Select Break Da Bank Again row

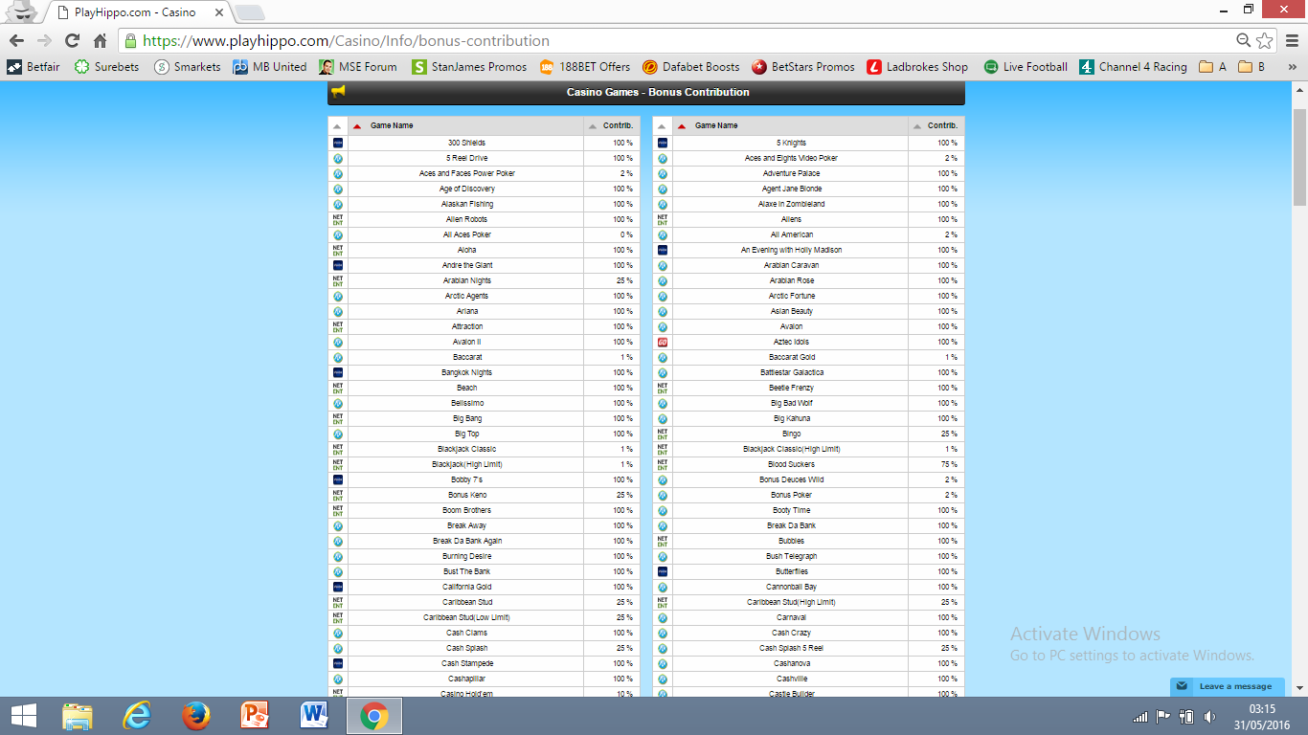(x=484, y=541)
